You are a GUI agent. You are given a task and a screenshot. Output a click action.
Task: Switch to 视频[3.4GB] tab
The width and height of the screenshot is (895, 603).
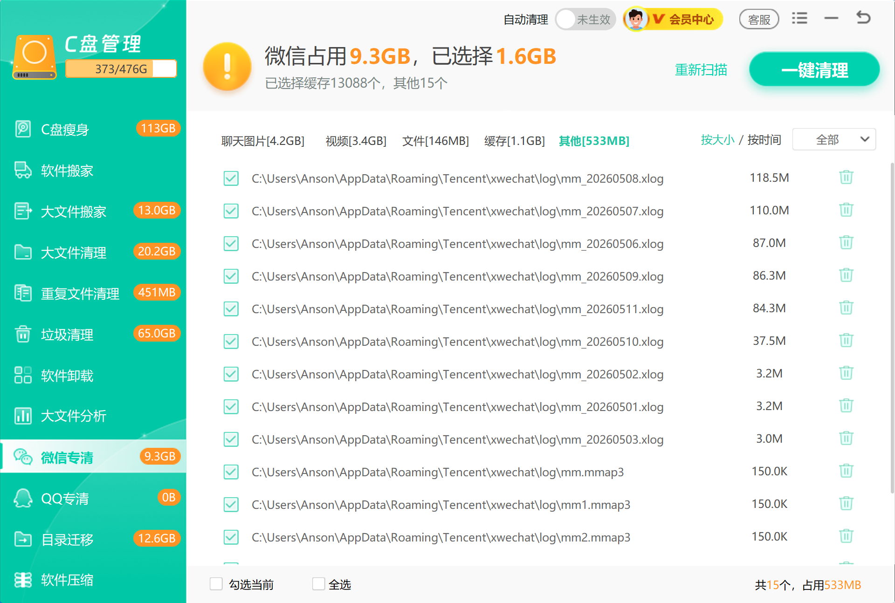[356, 141]
